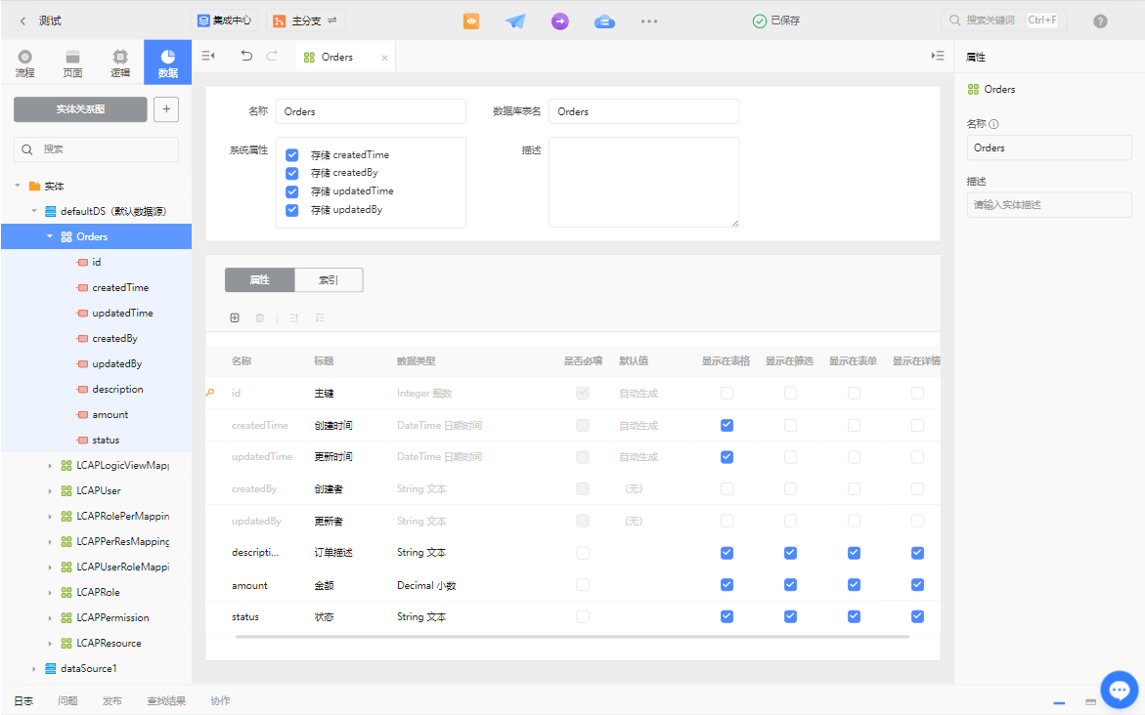Viewport: 1145px width, 715px height.
Task: Switch to the 索引 index tab
Action: click(329, 280)
